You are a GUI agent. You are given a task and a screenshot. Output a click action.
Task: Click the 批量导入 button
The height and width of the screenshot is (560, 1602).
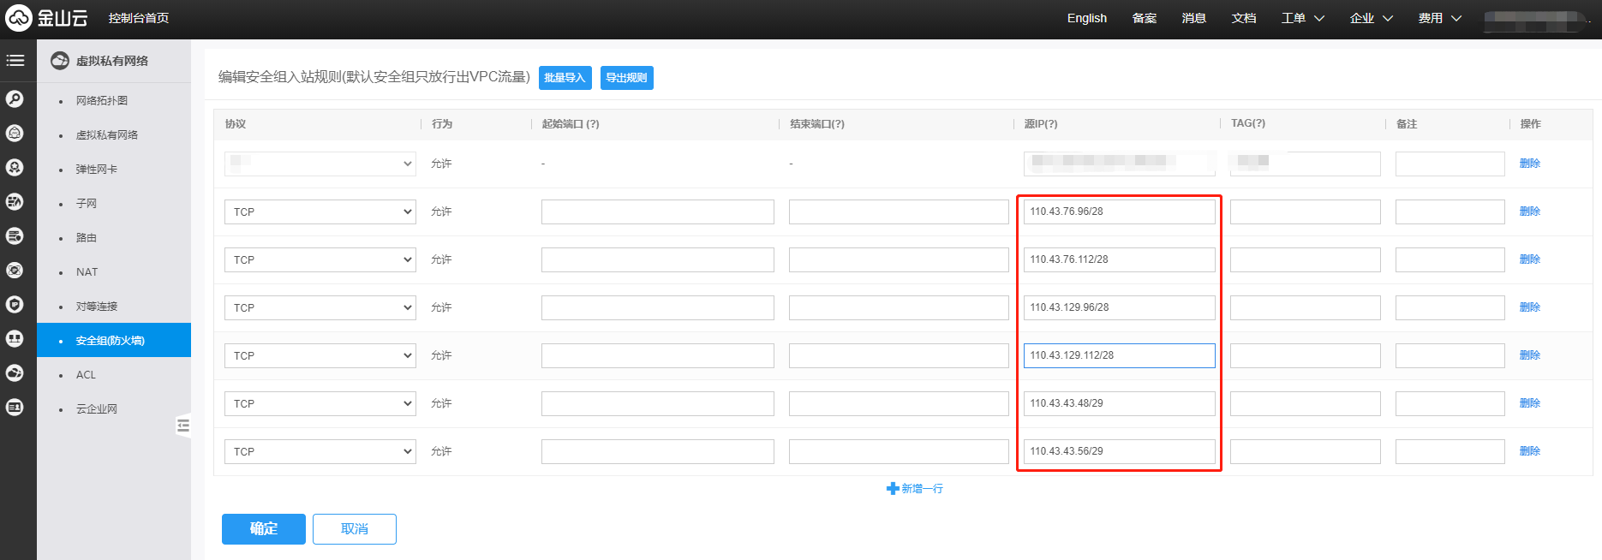[565, 78]
